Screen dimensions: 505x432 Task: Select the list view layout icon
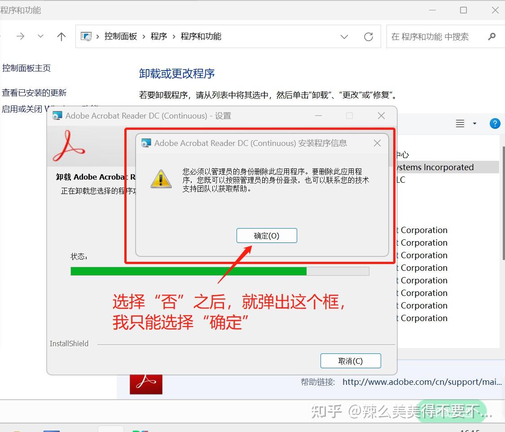(x=459, y=123)
